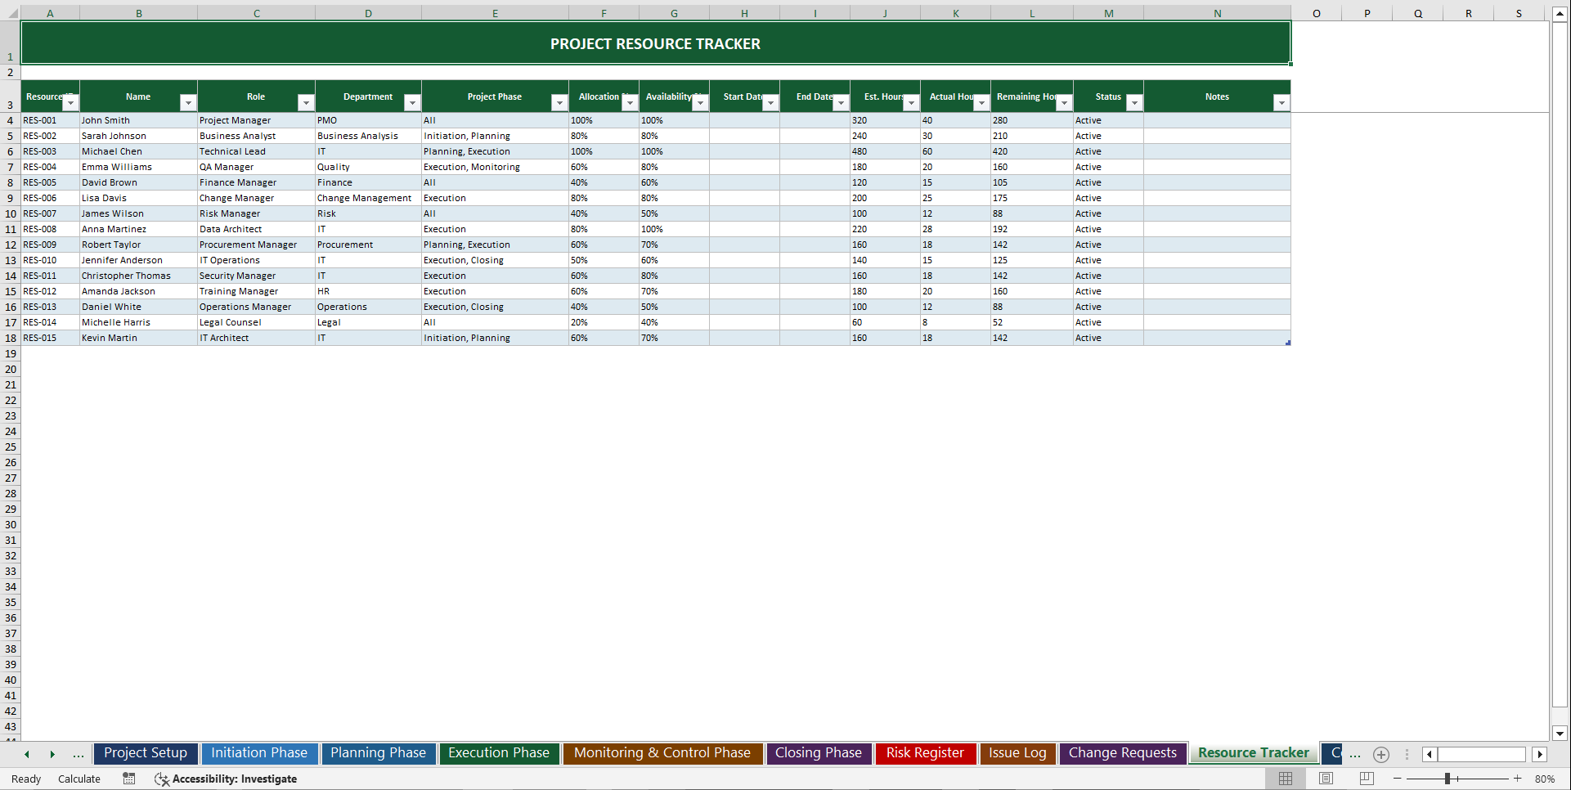Open zoom dialog via 80% label
Viewport: 1571px width, 790px height.
click(1545, 779)
